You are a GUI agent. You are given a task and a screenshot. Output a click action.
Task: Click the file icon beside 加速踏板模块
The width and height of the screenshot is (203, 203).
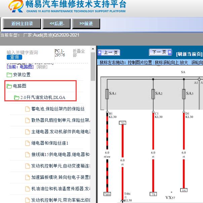point(28,177)
